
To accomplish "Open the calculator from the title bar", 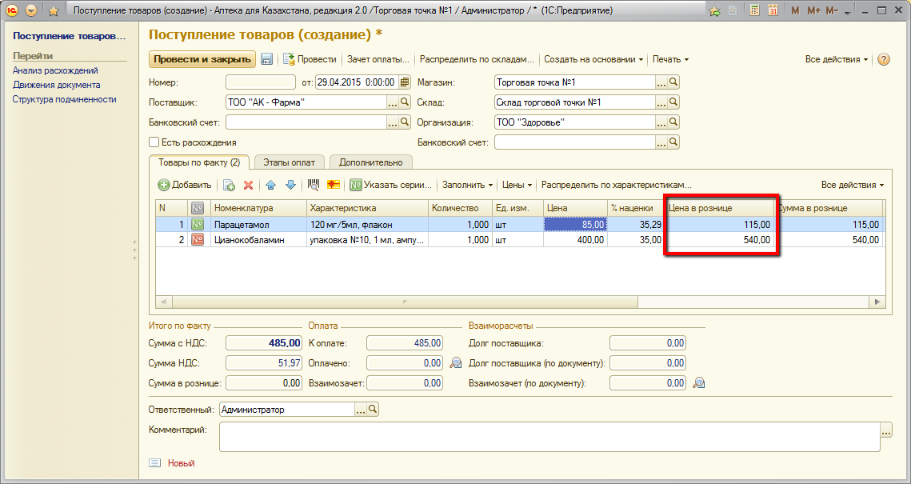I will point(754,11).
